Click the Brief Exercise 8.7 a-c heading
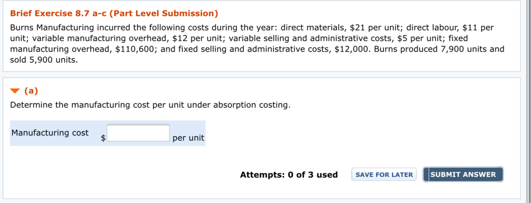531x203 pixels. 114,13
